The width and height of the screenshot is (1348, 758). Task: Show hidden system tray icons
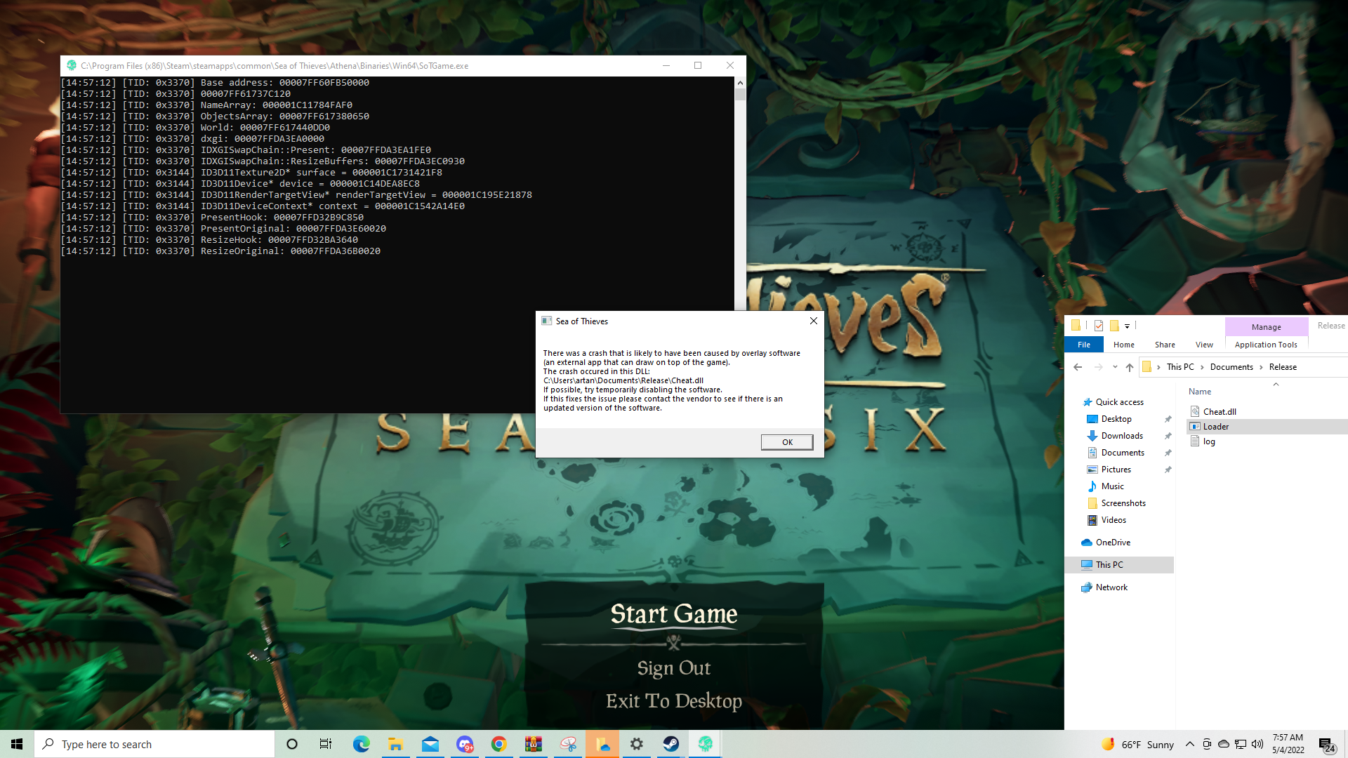[1189, 744]
